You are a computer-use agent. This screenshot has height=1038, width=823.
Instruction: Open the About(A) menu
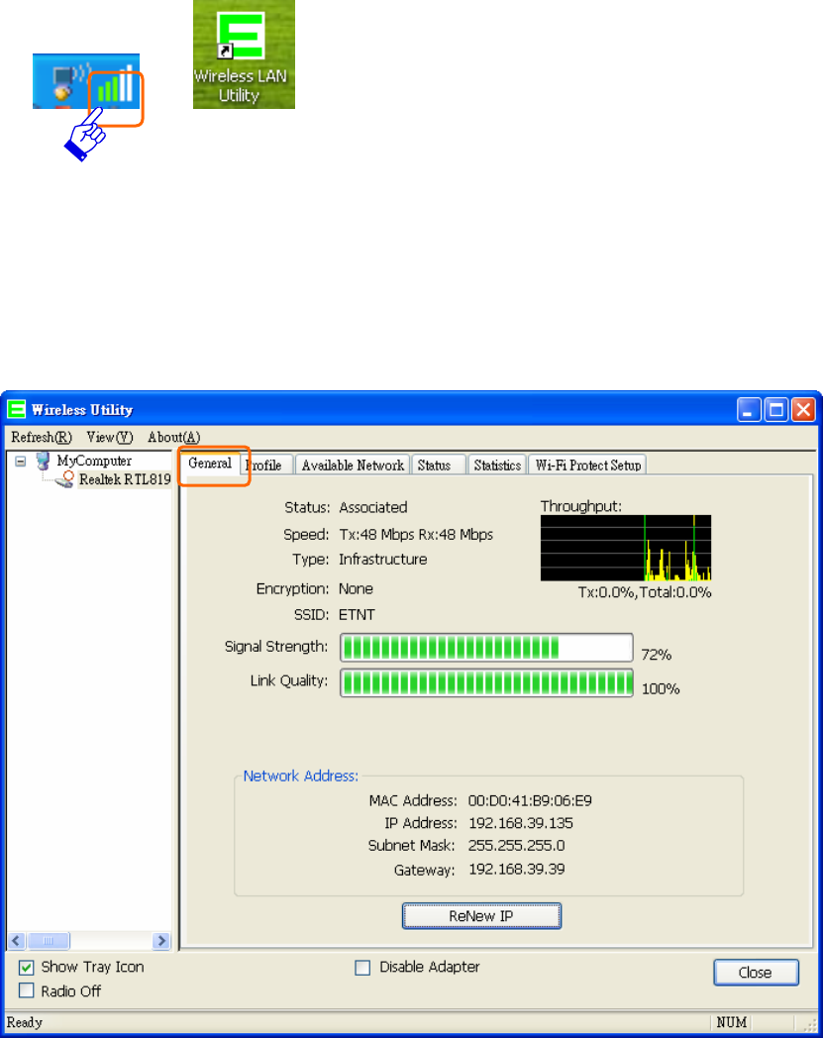(x=173, y=438)
